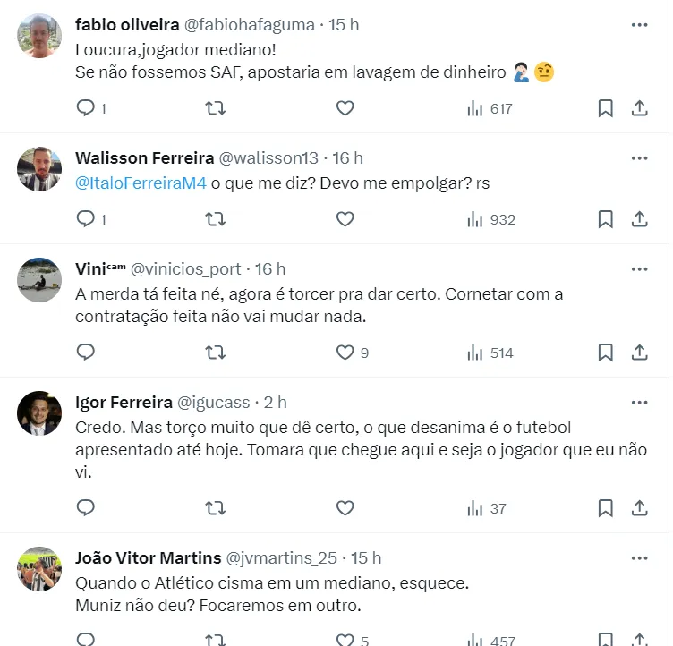The image size is (673, 646).
Task: Share Vini's tweet
Action: [x=639, y=353]
